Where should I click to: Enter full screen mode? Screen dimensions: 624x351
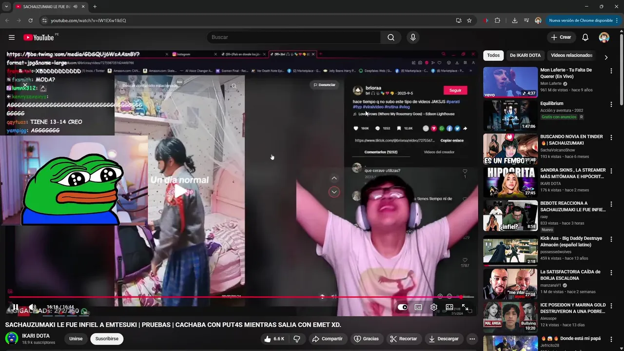click(x=465, y=307)
